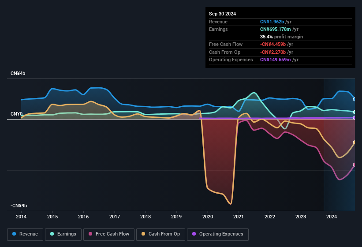This screenshot has width=362, height=247.
Task: Click the CN¥1.962b revenue value
Action: [272, 22]
